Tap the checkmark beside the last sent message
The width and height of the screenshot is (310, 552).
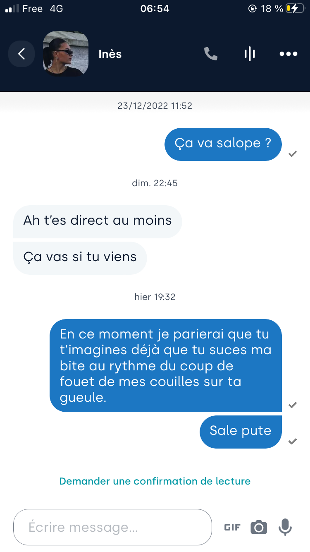pyautogui.click(x=293, y=441)
